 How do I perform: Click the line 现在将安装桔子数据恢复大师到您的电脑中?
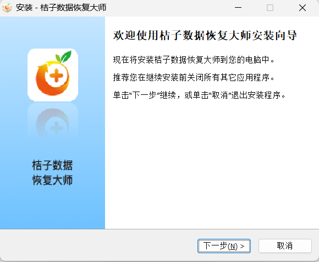[194, 60]
